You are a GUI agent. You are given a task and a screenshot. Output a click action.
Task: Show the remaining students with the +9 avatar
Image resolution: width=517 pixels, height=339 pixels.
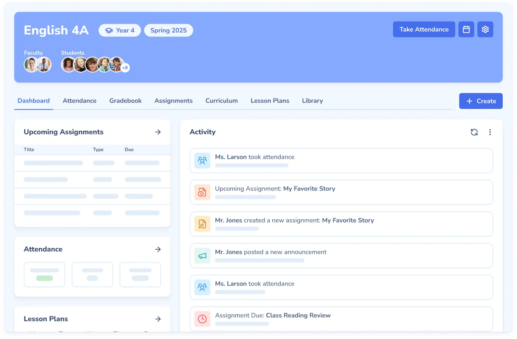pos(125,67)
